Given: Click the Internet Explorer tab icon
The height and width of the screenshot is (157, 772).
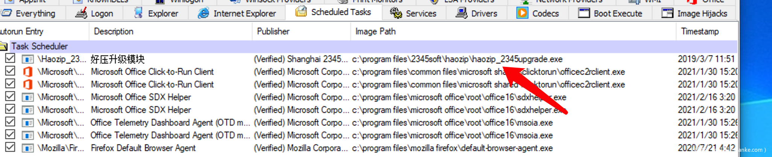Looking at the screenshot, I should (203, 13).
